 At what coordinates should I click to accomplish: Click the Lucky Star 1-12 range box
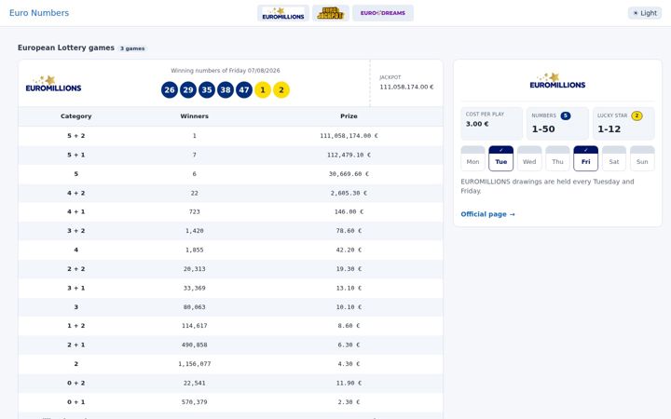[x=623, y=123]
